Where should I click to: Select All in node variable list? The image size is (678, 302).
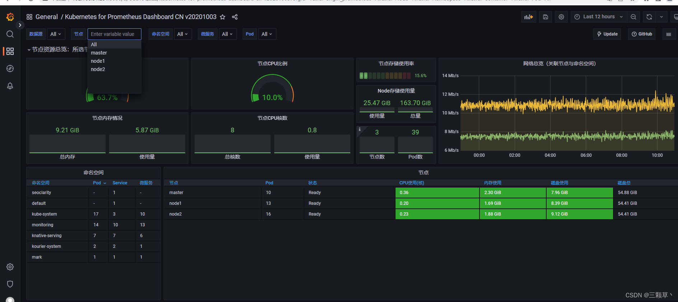[x=114, y=44]
